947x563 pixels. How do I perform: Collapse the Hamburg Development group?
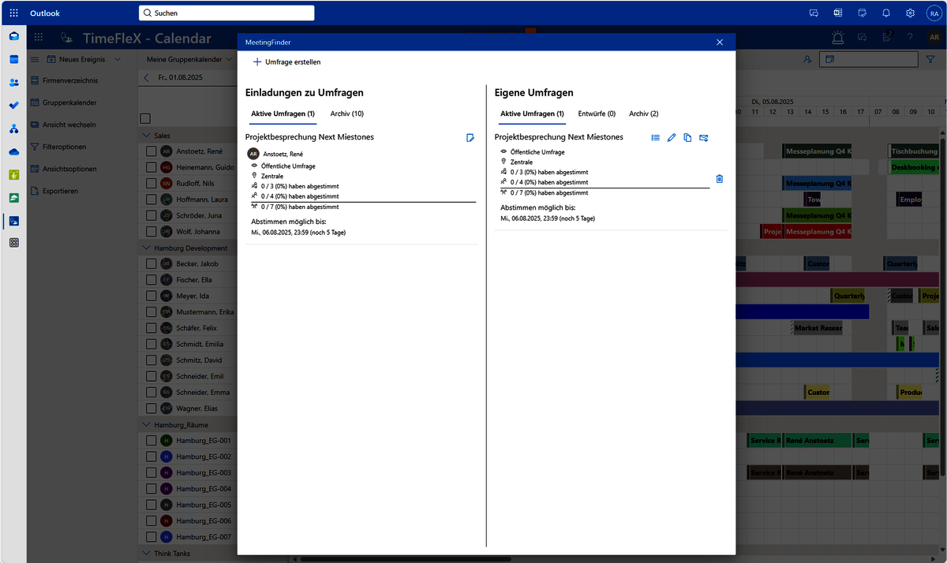148,248
